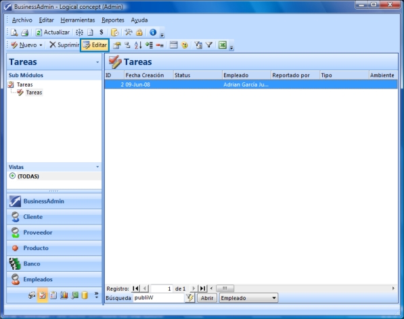This screenshot has width=404, height=319.
Task: Click the Abrir button
Action: click(207, 298)
